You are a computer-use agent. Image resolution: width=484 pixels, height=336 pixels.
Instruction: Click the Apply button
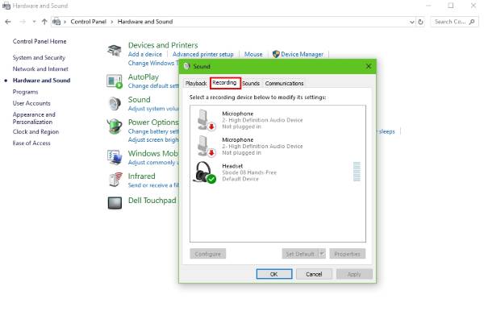coord(354,274)
